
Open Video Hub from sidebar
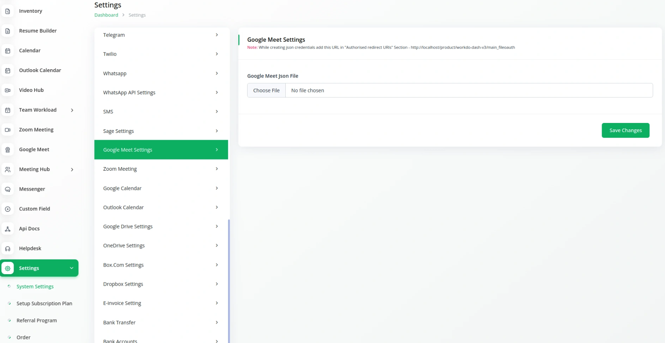31,90
